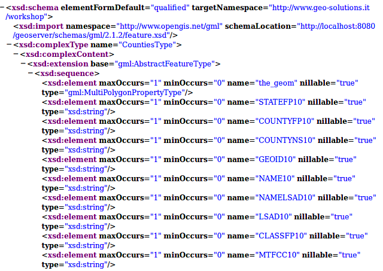Click the /workshop namespace continuation text
The image size is (383, 271).
26,17
